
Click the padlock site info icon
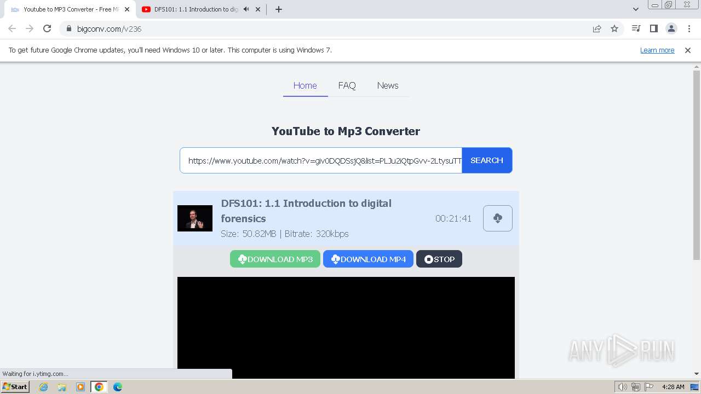pos(68,28)
